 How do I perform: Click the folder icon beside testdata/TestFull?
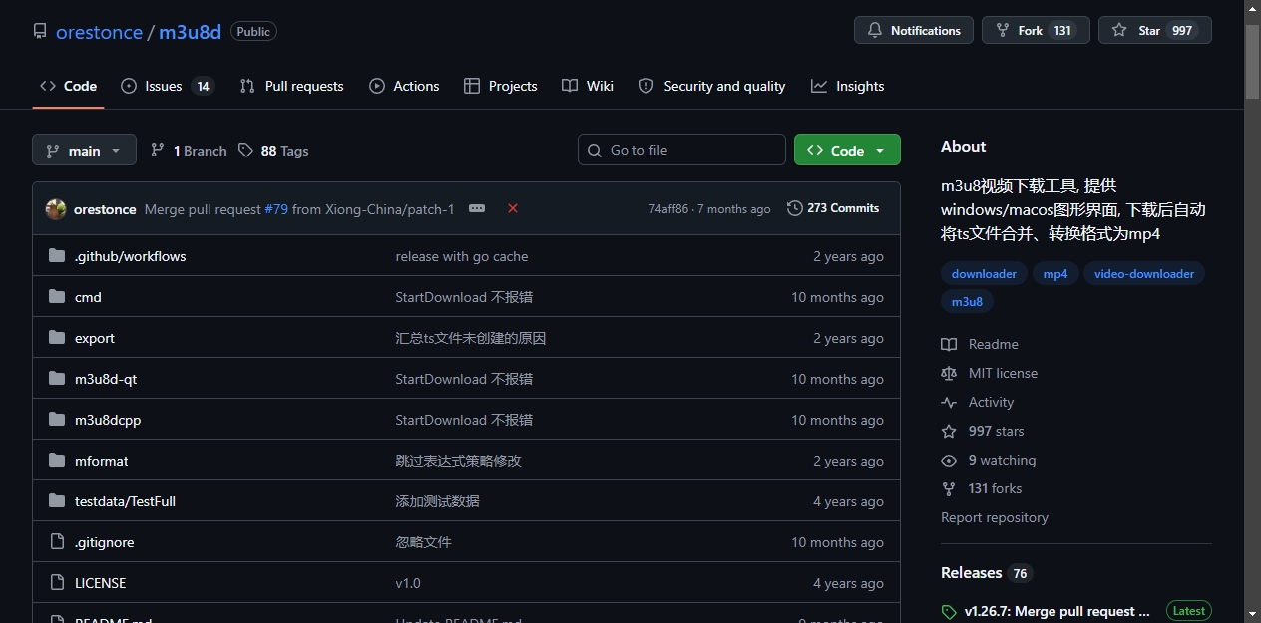pyautogui.click(x=57, y=501)
